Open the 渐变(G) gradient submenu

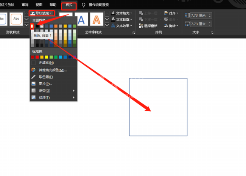coord(53,91)
